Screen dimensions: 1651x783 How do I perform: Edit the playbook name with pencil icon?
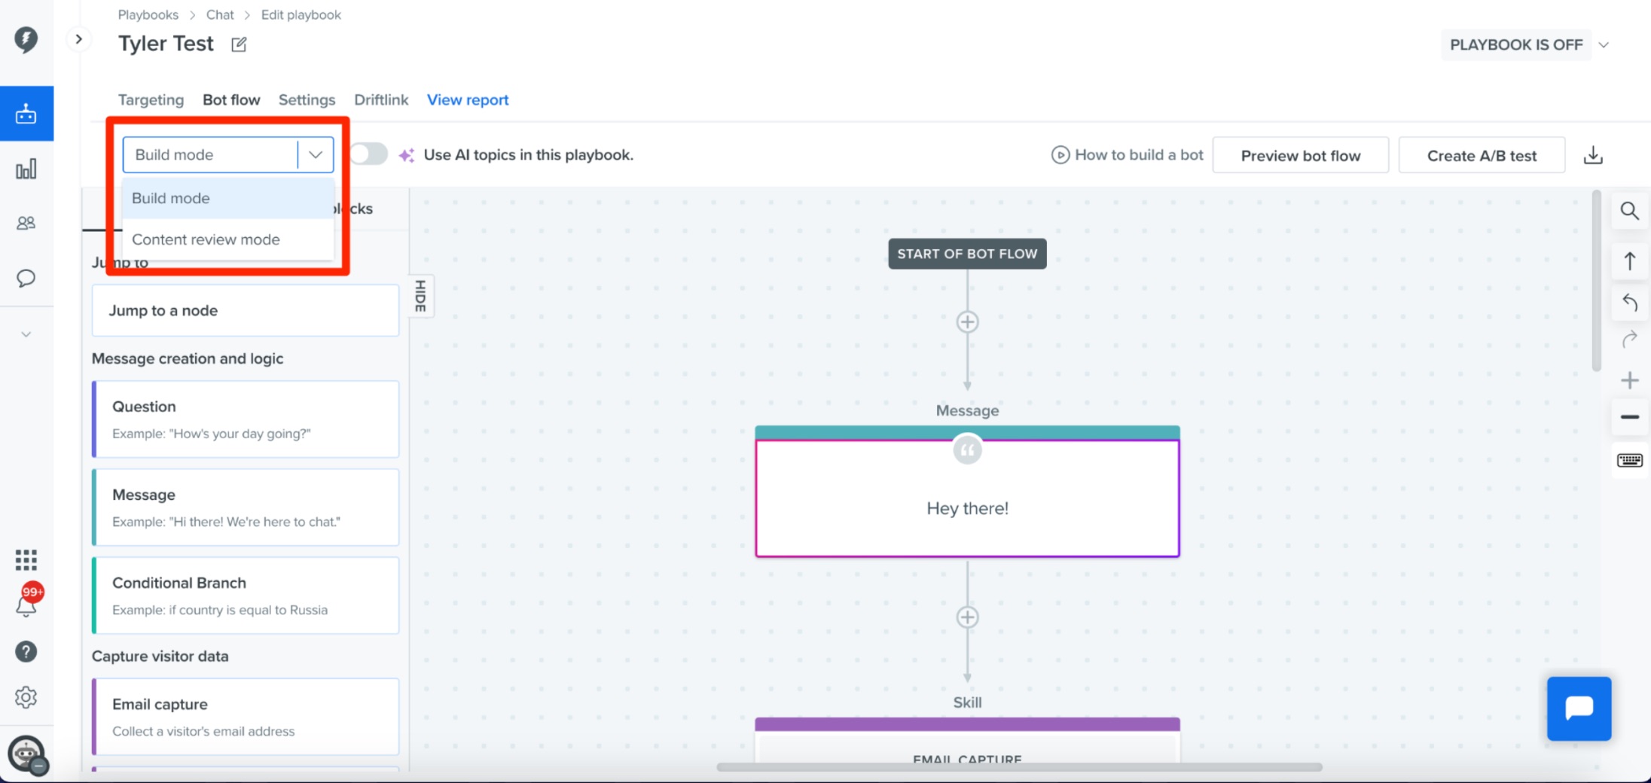tap(239, 44)
